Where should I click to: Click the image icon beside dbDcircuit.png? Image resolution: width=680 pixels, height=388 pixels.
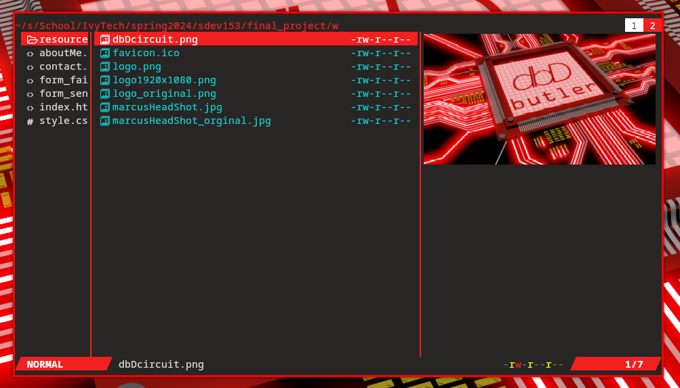(x=105, y=40)
